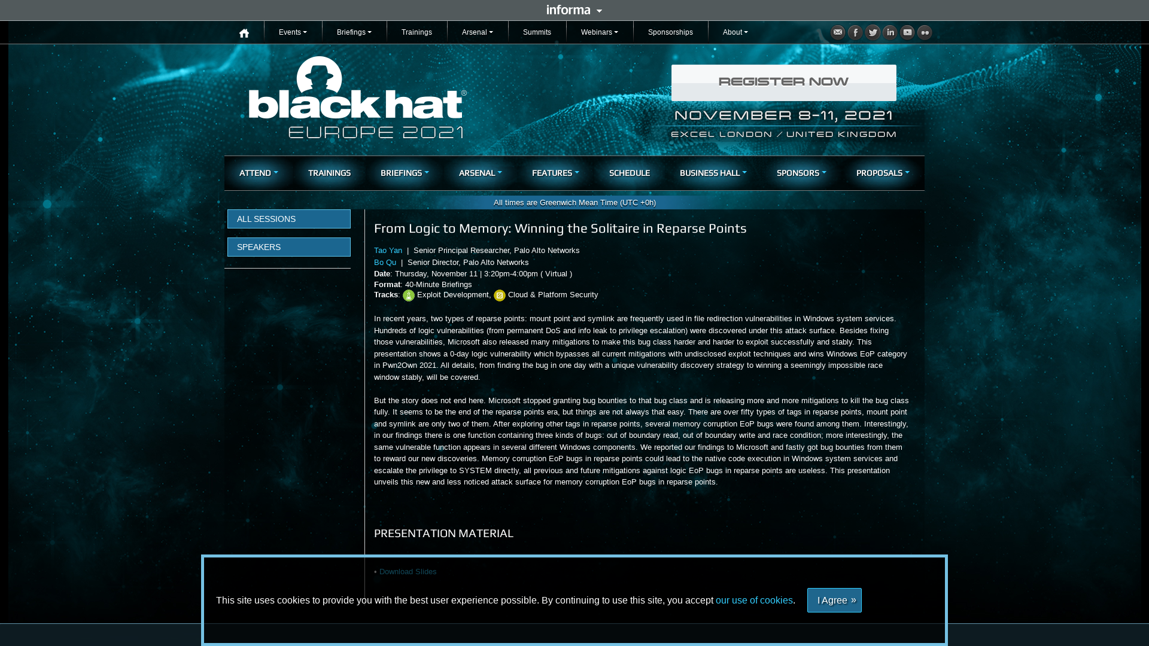Expand the ATTEND menu
The width and height of the screenshot is (1149, 646).
pos(259,173)
